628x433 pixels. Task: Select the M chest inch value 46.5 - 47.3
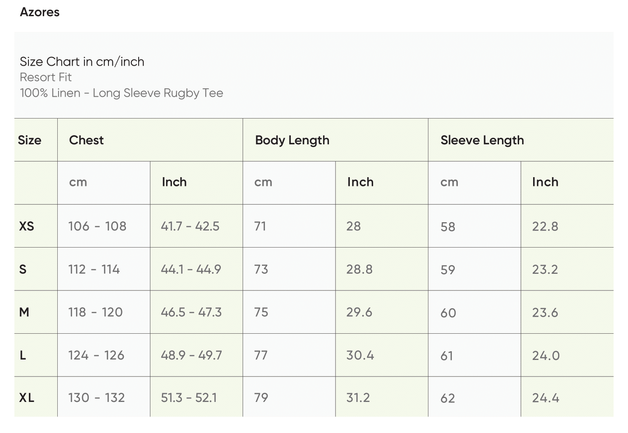click(x=191, y=312)
